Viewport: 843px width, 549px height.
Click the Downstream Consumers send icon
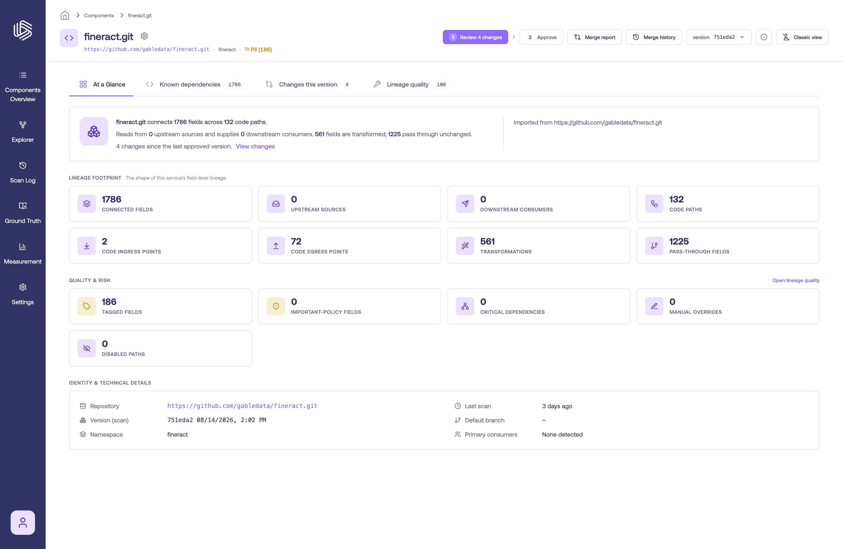[465, 204]
